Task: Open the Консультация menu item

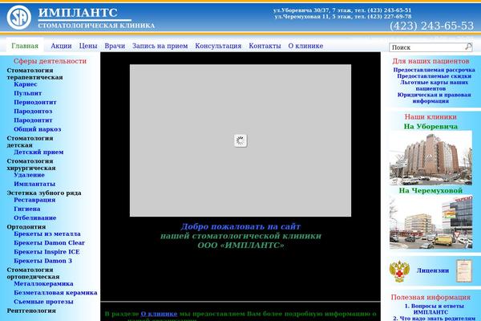Action: tap(218, 46)
